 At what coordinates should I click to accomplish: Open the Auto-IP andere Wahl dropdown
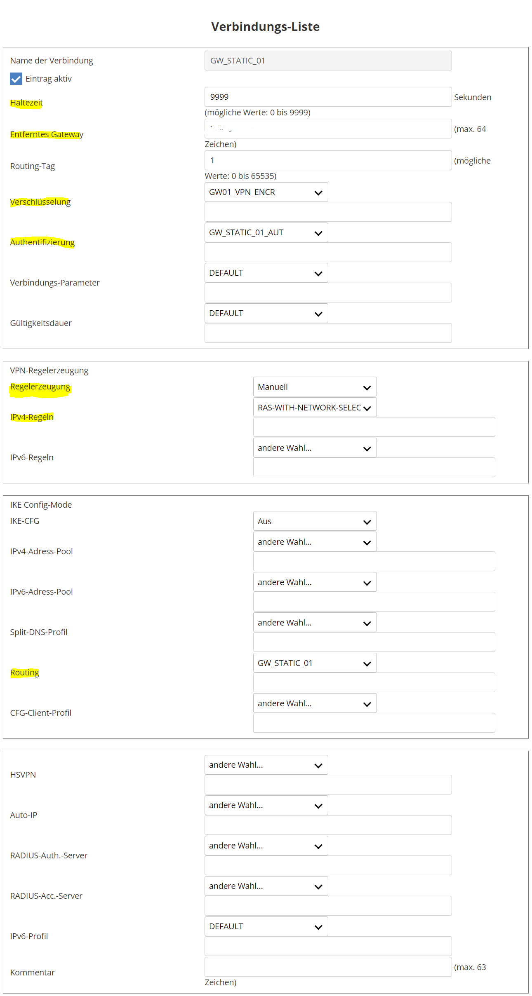(266, 805)
